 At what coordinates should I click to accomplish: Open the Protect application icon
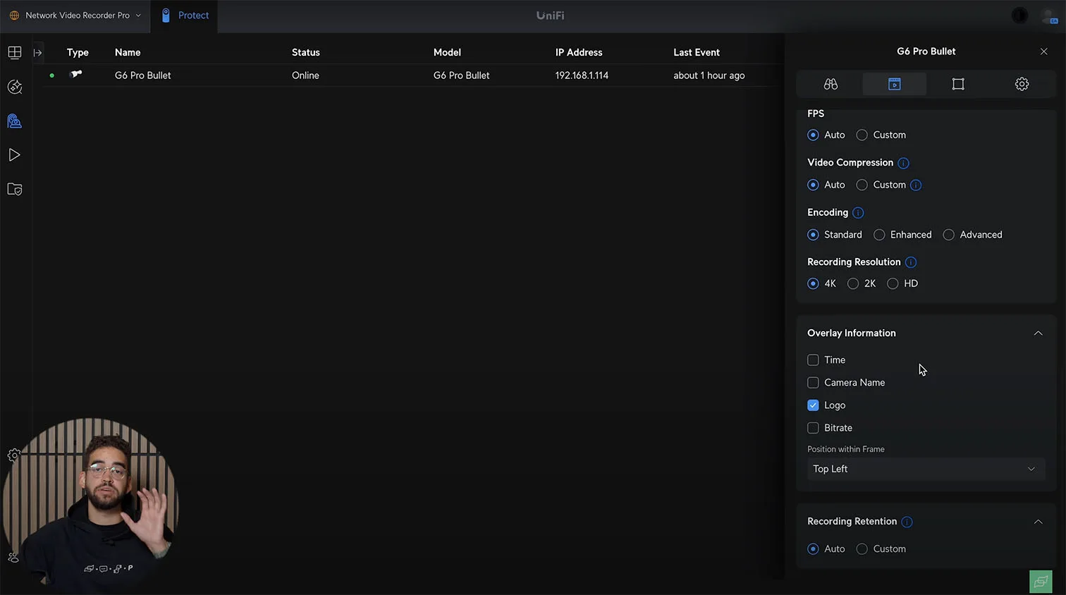166,16
